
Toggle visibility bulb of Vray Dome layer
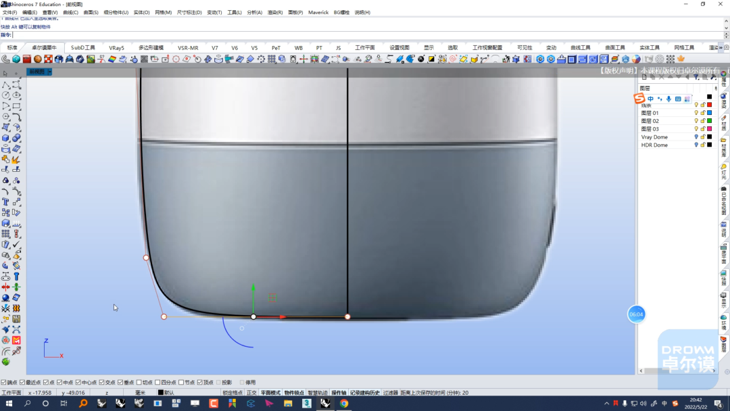click(x=696, y=137)
